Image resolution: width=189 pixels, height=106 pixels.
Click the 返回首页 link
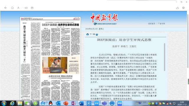click(x=151, y=24)
